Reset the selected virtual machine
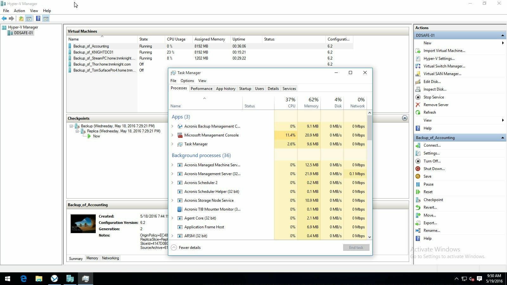The image size is (507, 285). click(428, 192)
